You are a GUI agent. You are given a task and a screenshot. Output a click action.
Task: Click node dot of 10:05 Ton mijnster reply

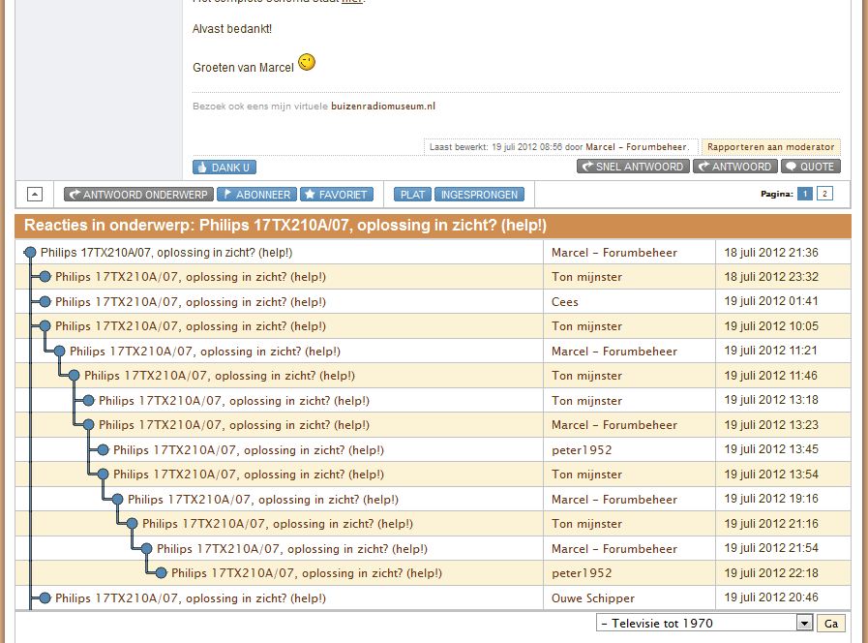[x=45, y=326]
